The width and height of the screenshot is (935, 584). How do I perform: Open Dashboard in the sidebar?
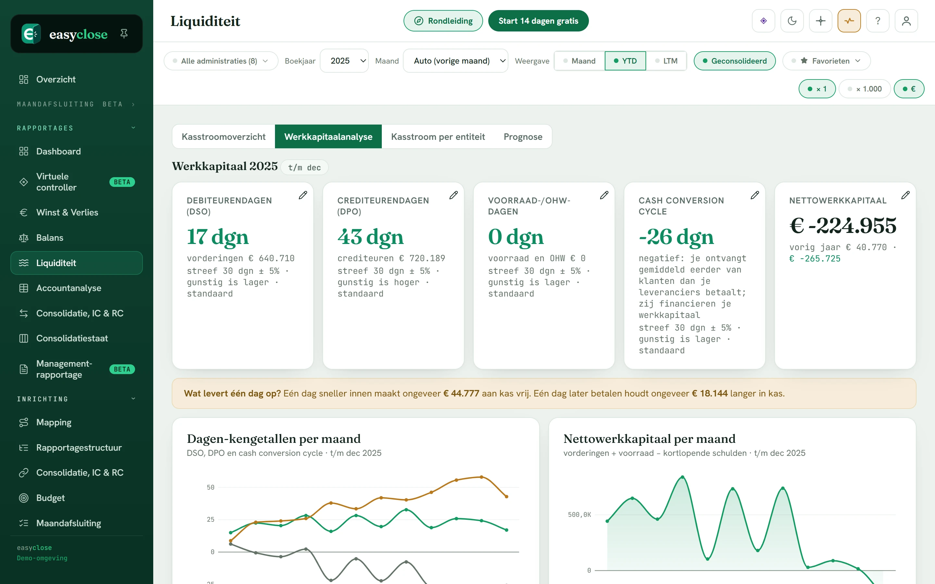tap(77, 152)
